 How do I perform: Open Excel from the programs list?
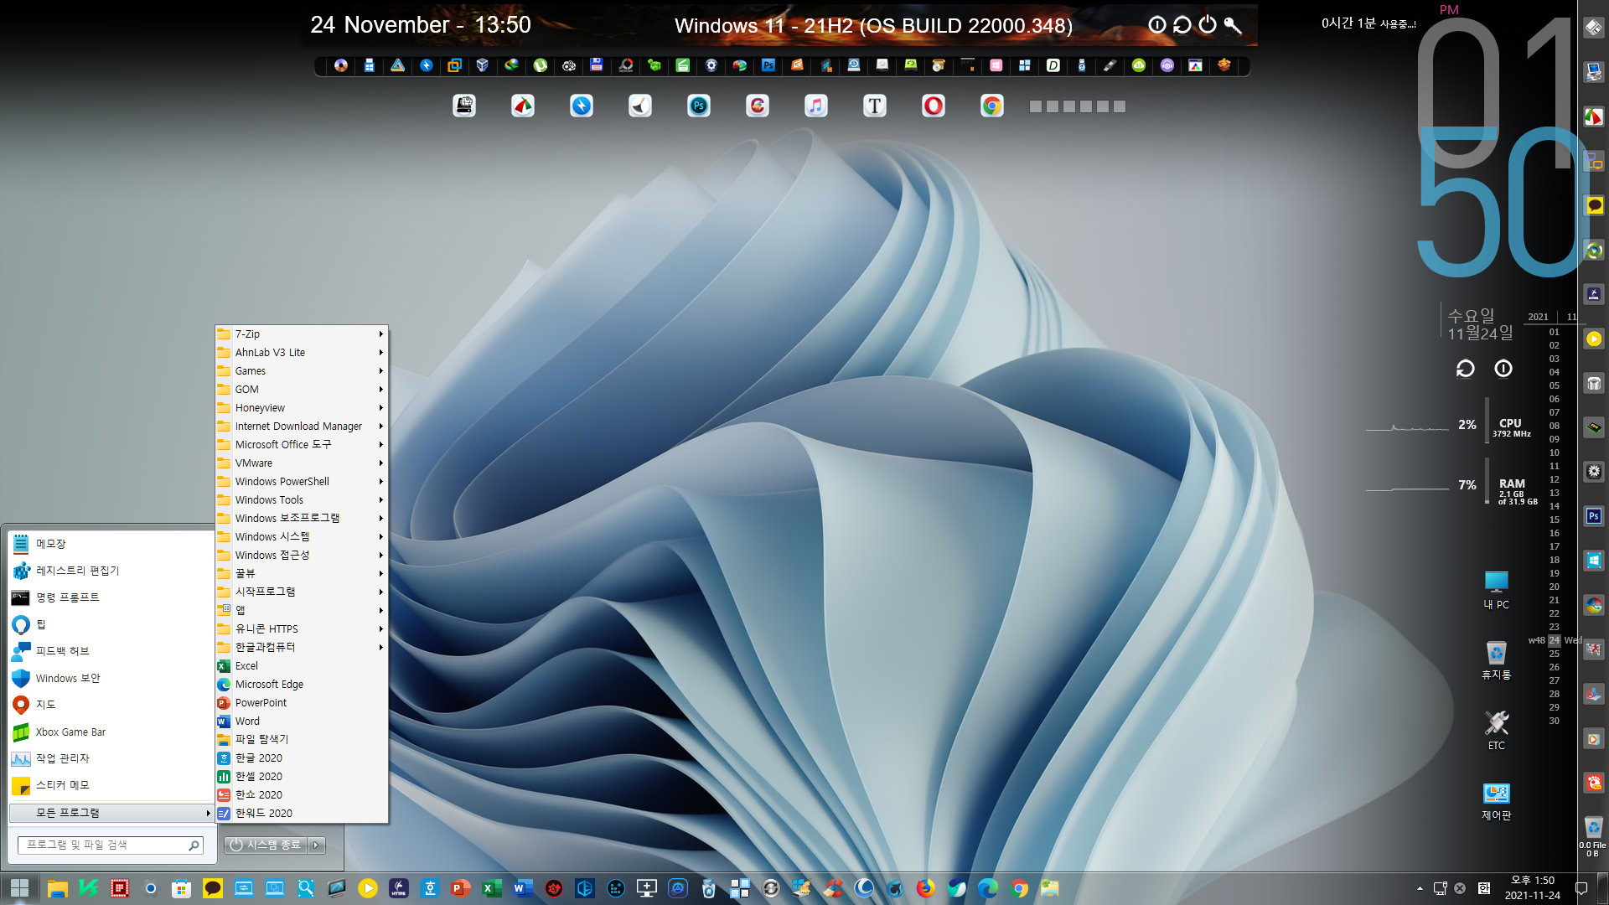302,665
